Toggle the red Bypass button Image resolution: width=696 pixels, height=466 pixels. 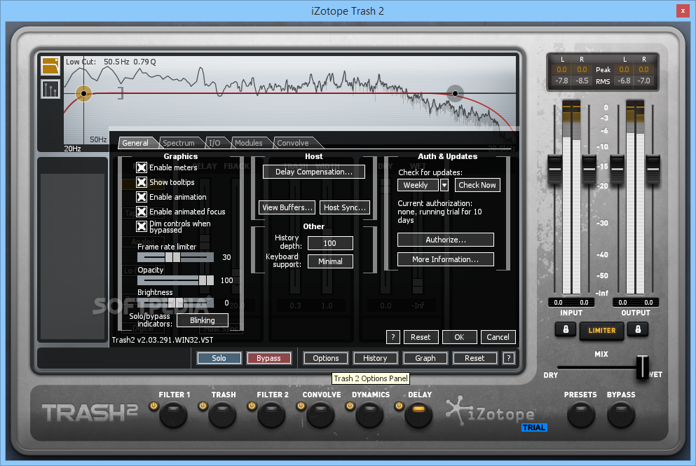coord(268,358)
